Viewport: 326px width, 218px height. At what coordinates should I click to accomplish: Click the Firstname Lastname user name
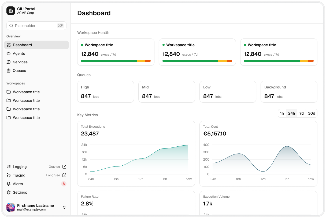[x=36, y=205]
